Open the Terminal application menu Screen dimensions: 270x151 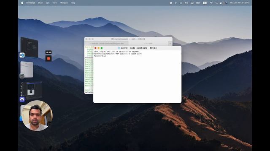[x=30, y=3]
